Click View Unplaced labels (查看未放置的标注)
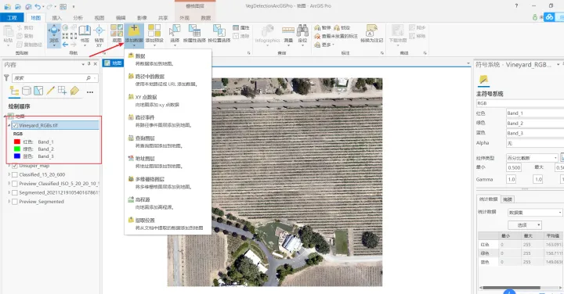 tap(336, 36)
